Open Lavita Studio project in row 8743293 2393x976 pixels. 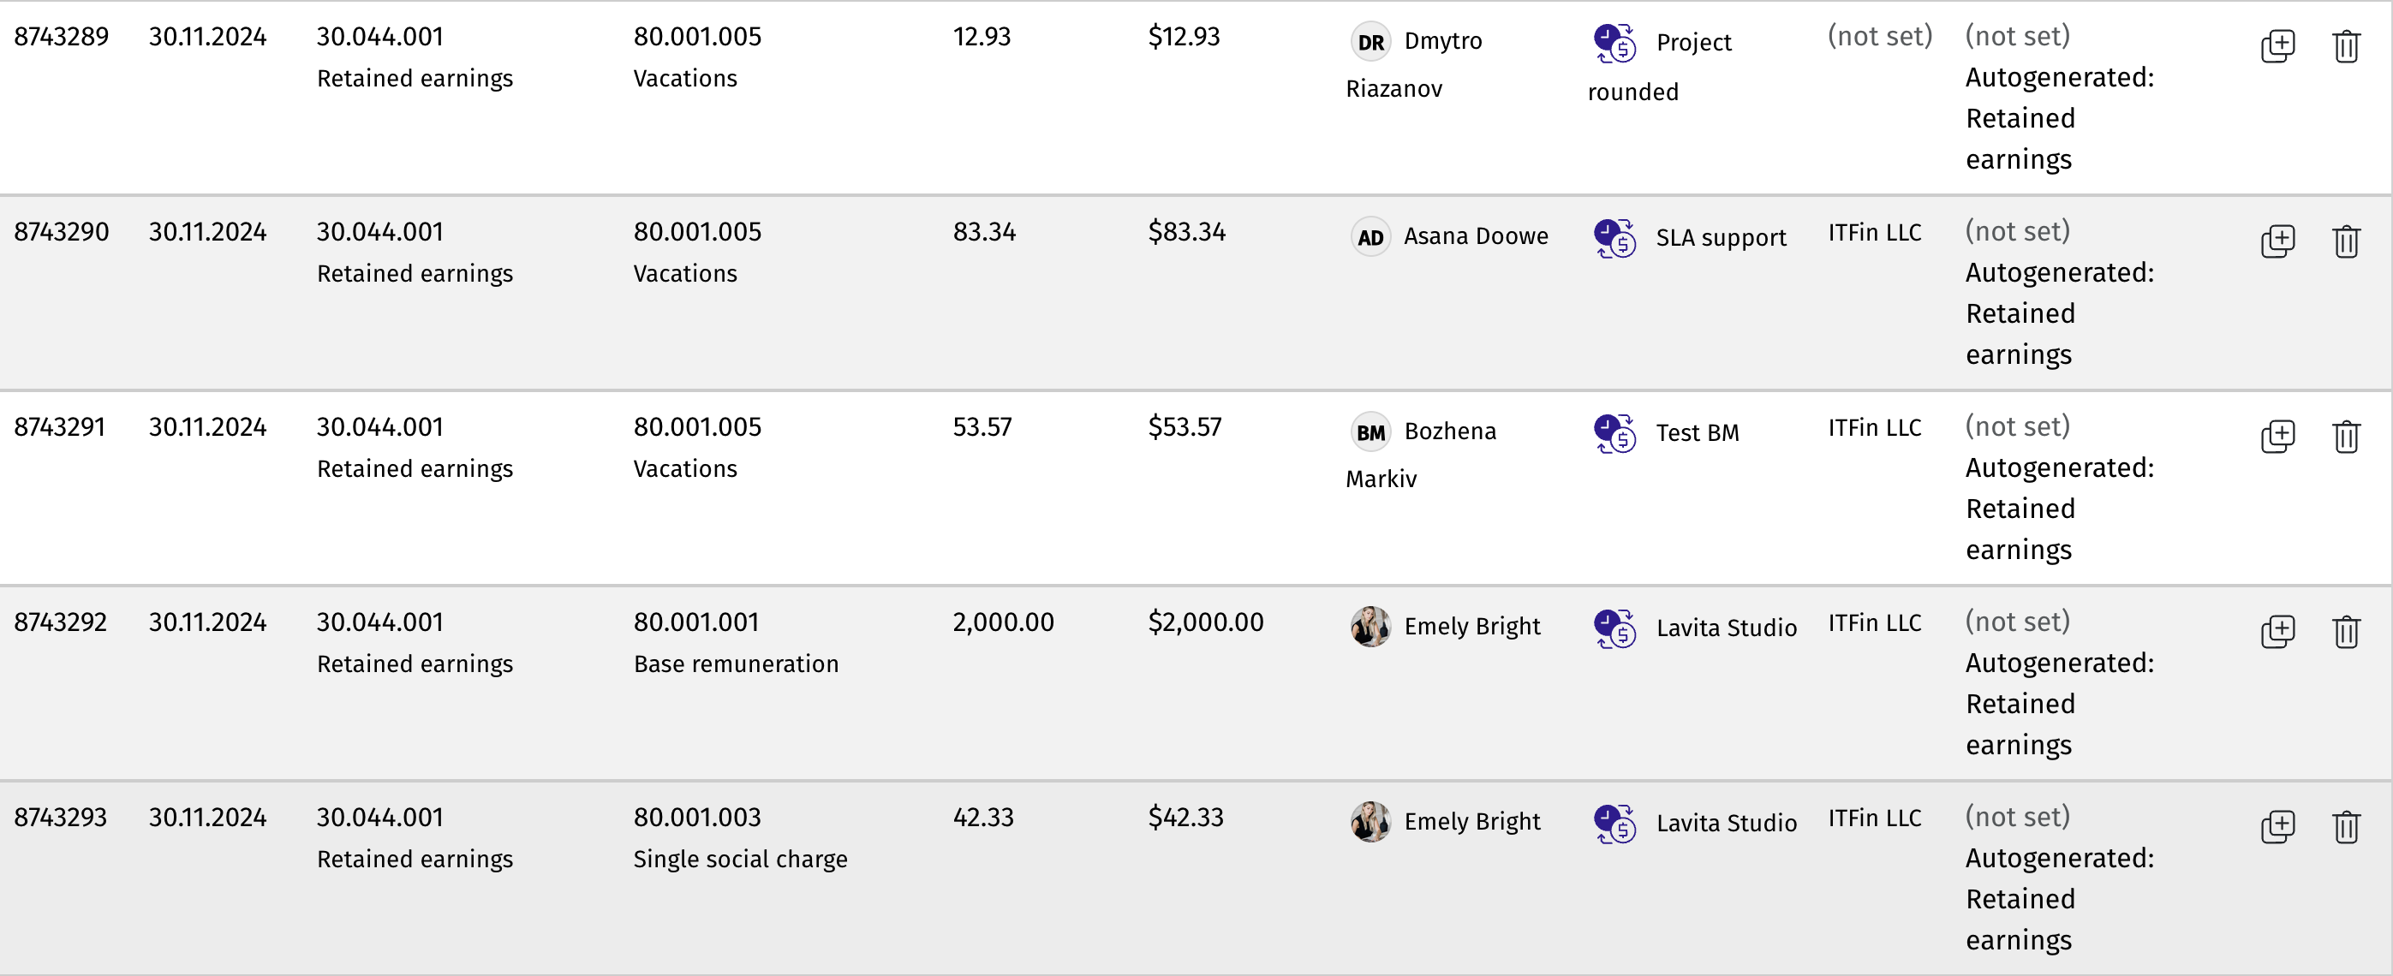pyautogui.click(x=1726, y=823)
